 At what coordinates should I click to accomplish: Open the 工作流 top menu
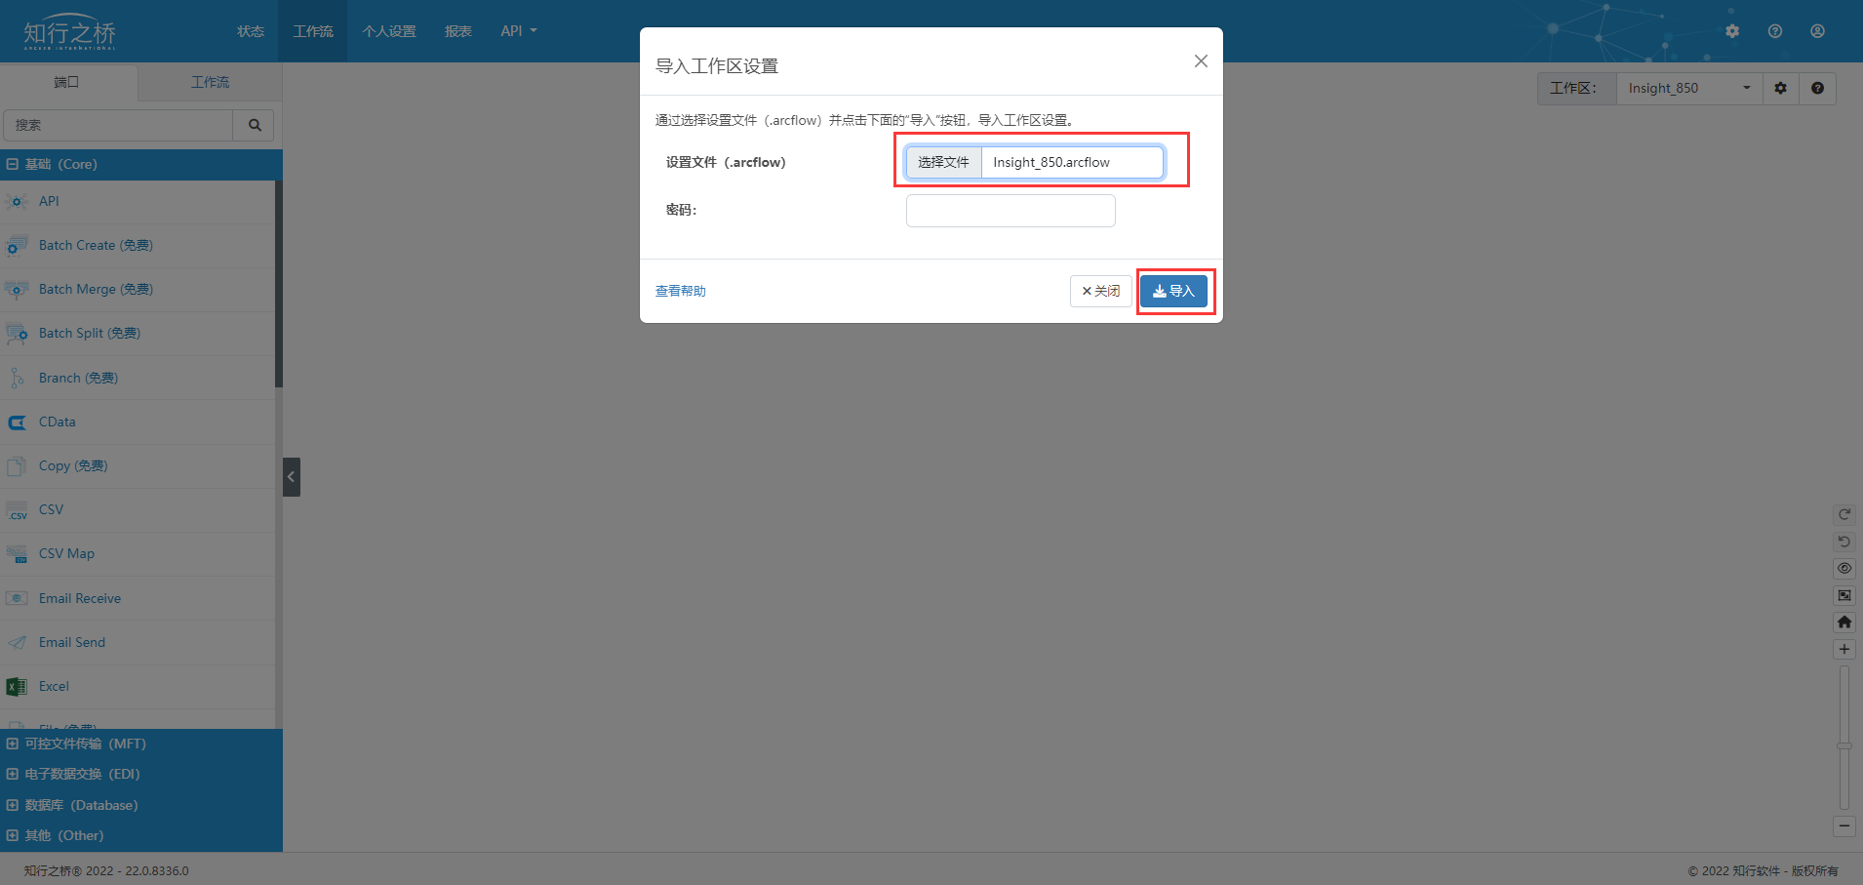[313, 31]
